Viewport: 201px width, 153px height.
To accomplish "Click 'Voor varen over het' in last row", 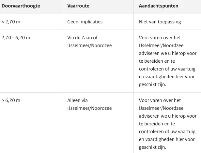I will tap(160, 100).
